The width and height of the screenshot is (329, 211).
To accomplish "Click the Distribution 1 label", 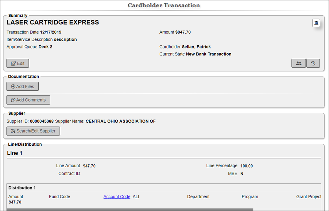I will [x=22, y=188].
